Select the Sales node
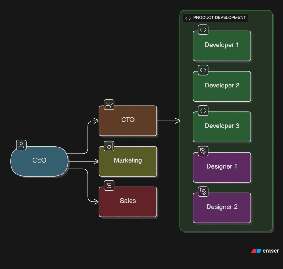Screen dimensions: 283x269 (128, 202)
